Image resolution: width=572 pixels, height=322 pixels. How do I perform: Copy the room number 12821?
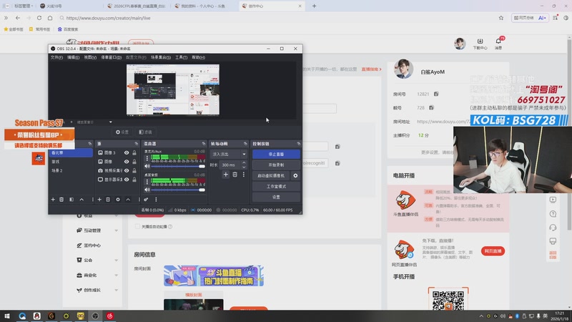(436, 94)
